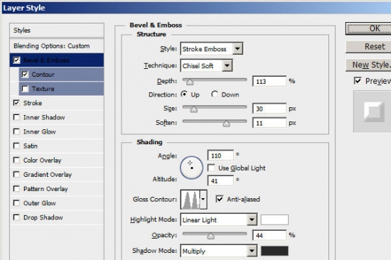The image size is (391, 260).
Task: Enable the Inner Glow checkbox
Action: pos(16,131)
